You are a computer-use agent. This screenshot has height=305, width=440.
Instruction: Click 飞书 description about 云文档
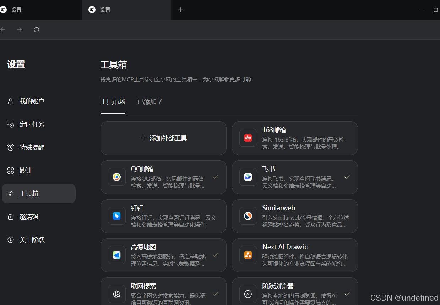(299, 182)
